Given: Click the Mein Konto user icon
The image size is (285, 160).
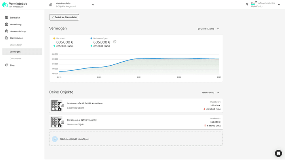Looking at the screenshot, I should point(247,4).
